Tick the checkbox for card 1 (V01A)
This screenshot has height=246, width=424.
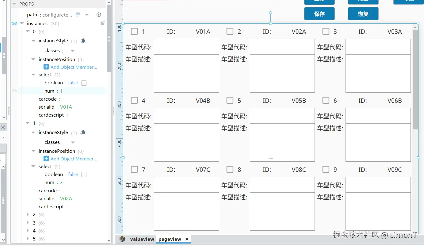pos(134,31)
